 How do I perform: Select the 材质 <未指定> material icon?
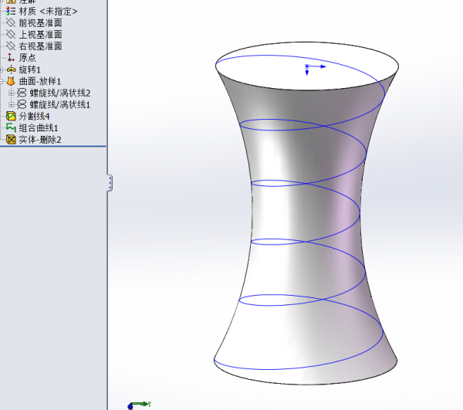(11, 12)
